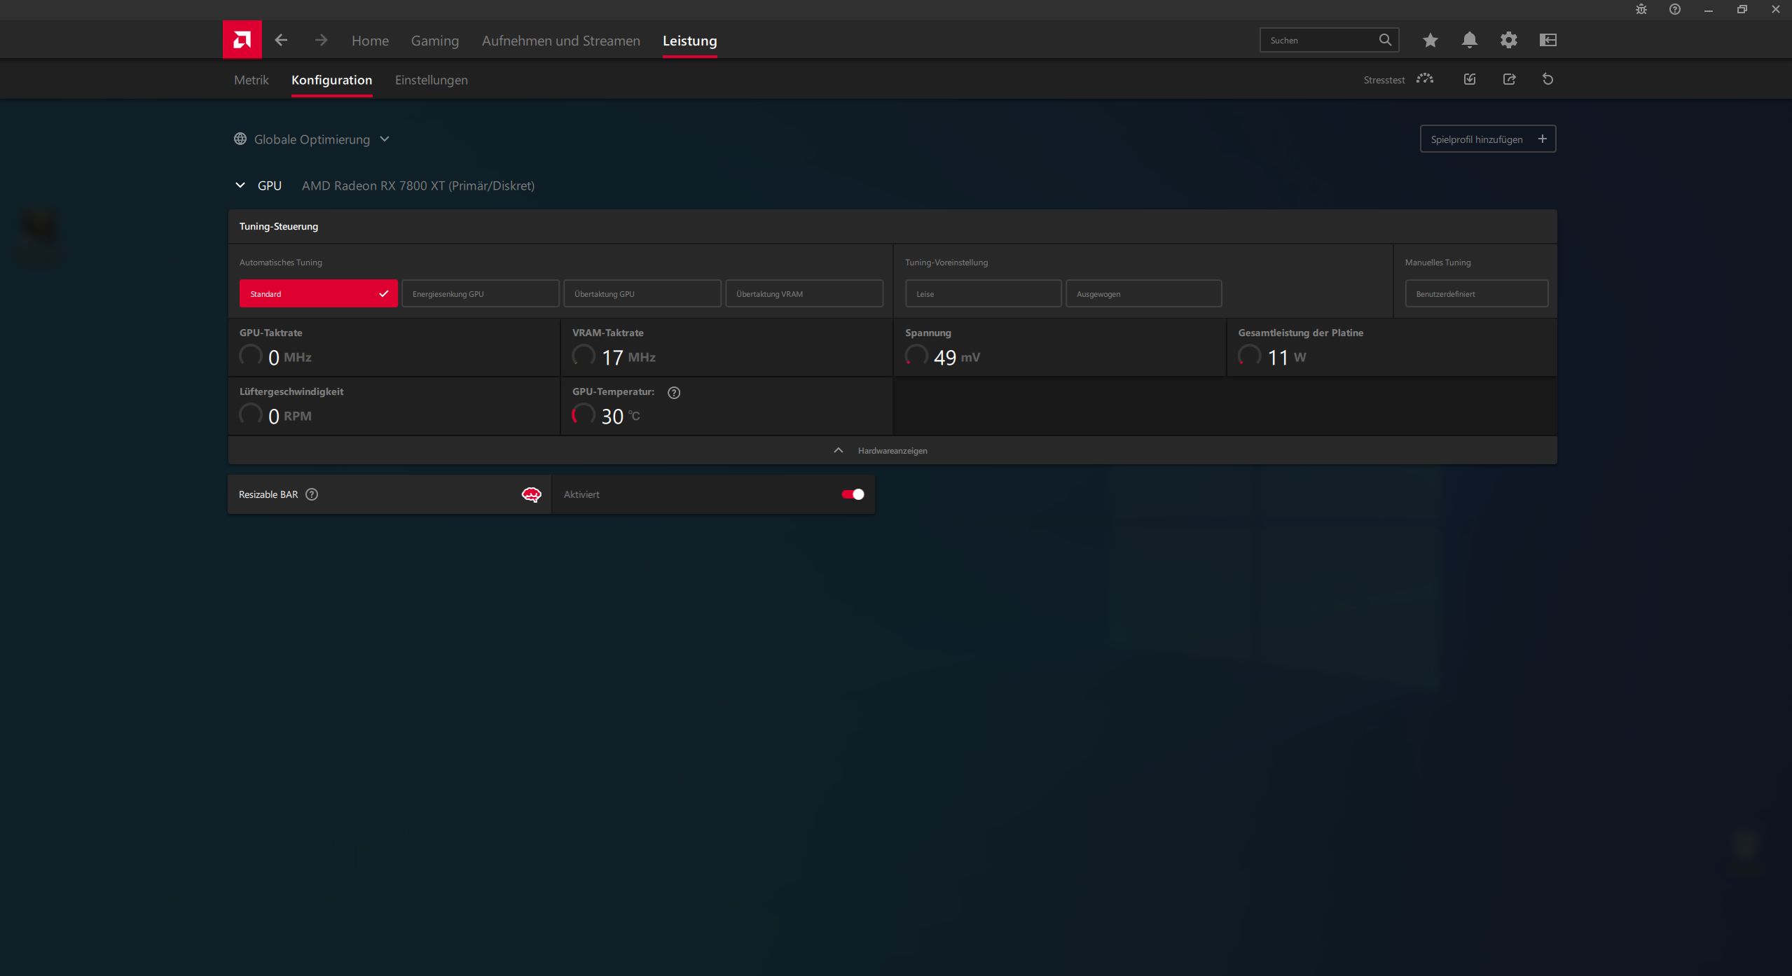The width and height of the screenshot is (1792, 976).
Task: Click the export profile icon
Action: click(1509, 79)
